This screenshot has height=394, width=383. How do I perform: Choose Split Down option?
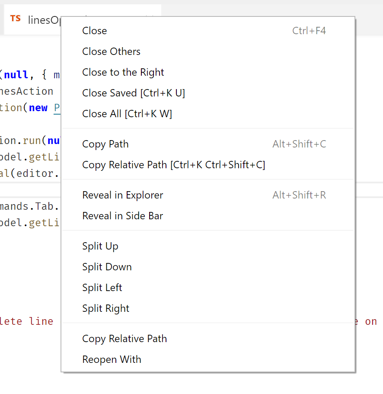(x=208, y=267)
